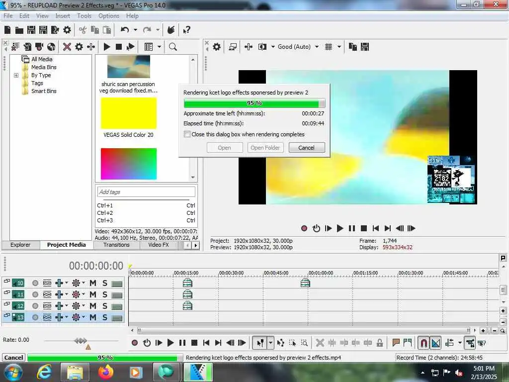Click the Search magnifier in Project Media

173,47
